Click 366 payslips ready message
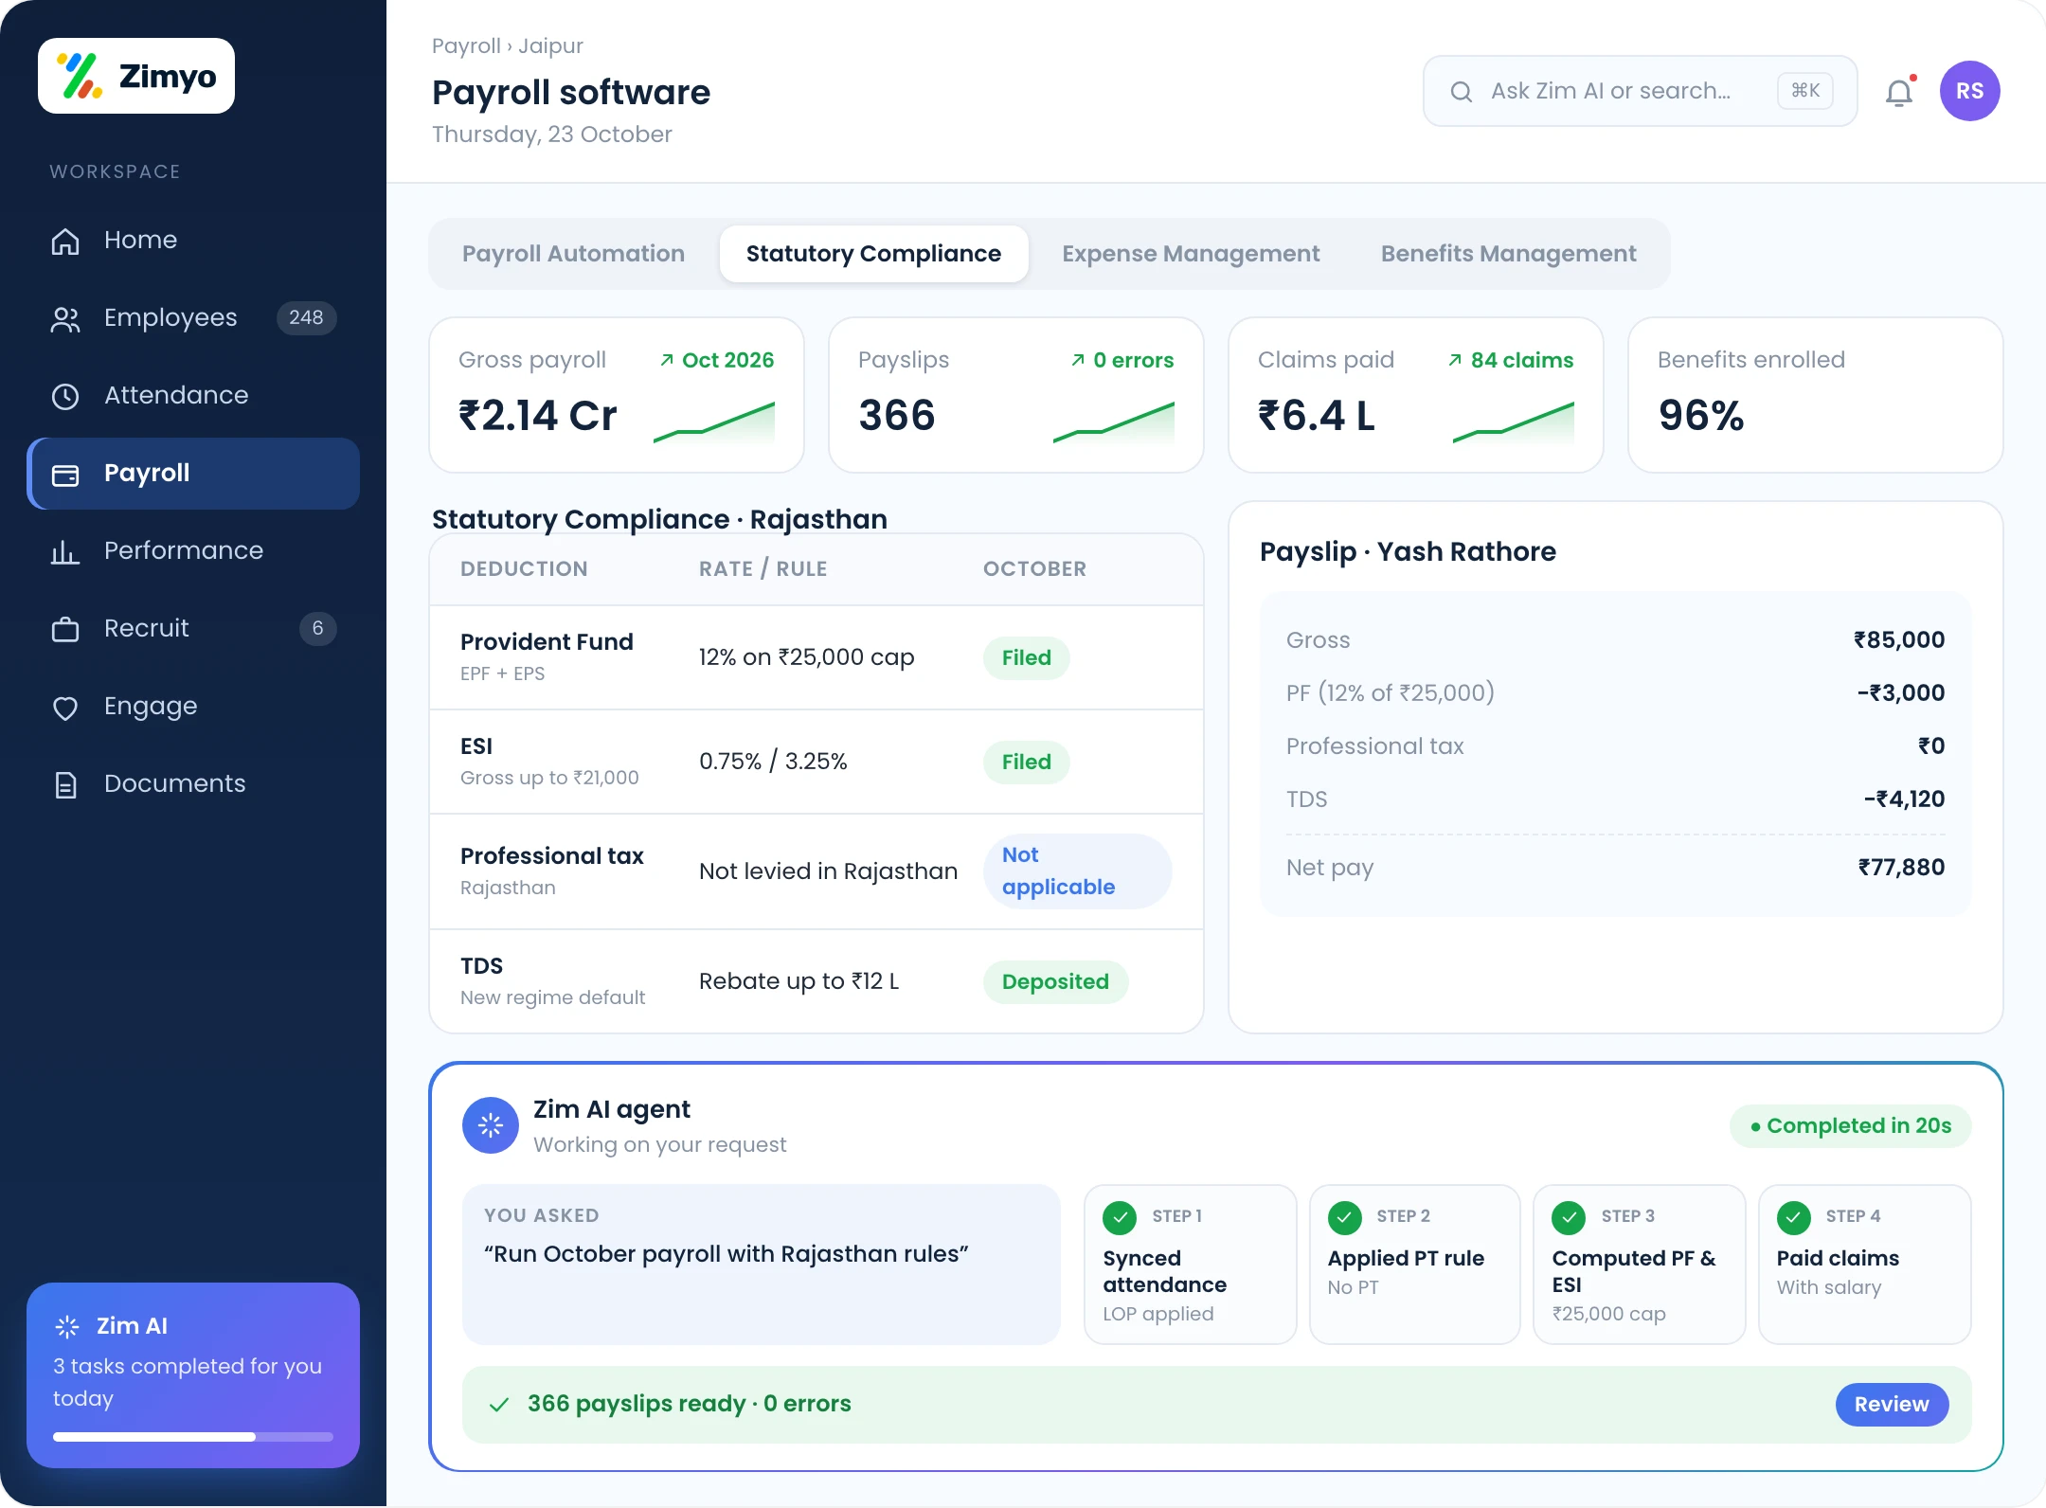2046x1508 pixels. point(689,1404)
